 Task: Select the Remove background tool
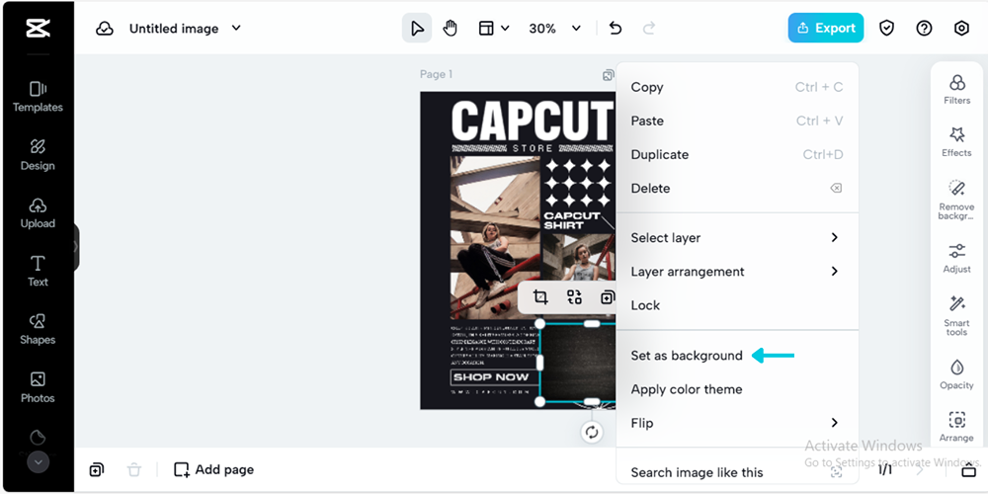pyautogui.click(x=956, y=200)
